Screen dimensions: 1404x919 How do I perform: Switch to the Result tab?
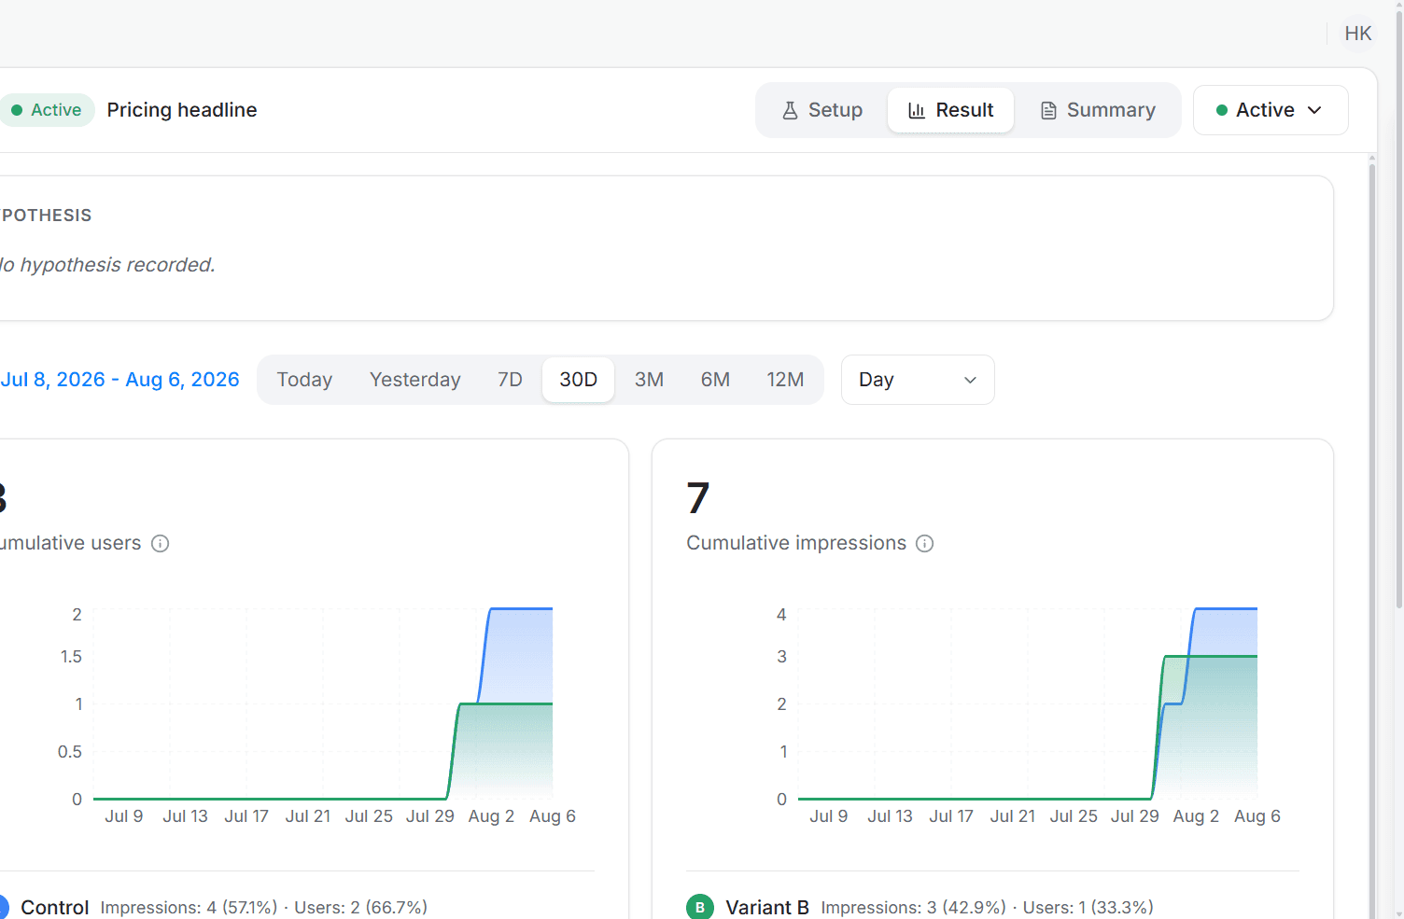950,110
